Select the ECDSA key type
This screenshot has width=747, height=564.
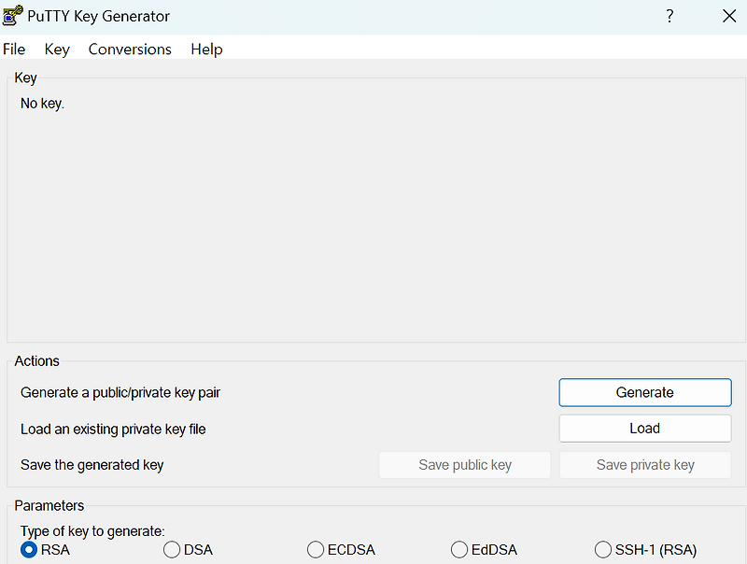point(315,550)
